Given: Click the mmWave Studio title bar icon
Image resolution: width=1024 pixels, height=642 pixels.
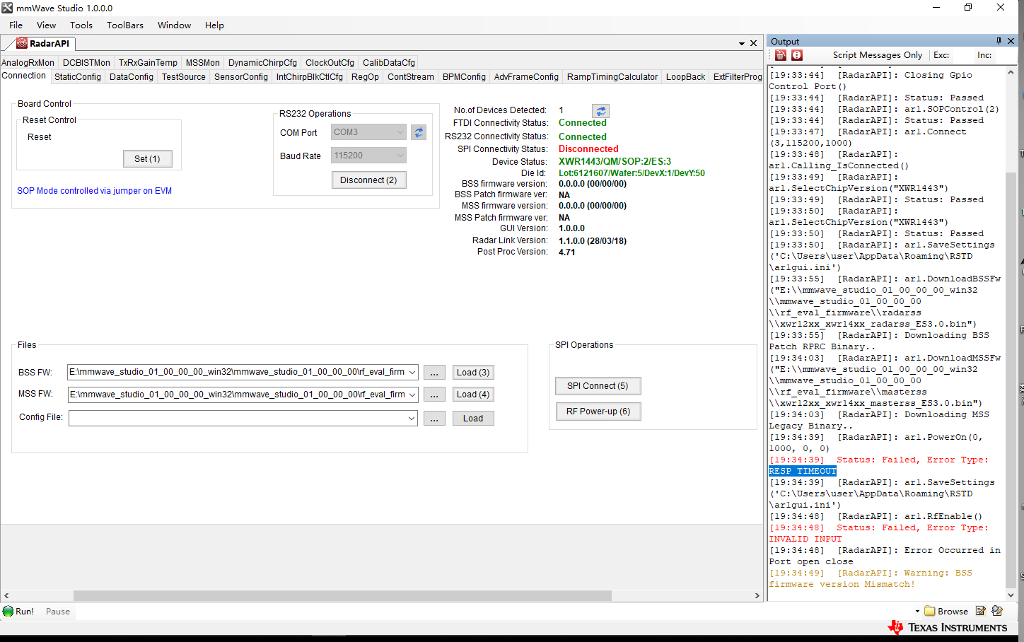Looking at the screenshot, I should [7, 8].
